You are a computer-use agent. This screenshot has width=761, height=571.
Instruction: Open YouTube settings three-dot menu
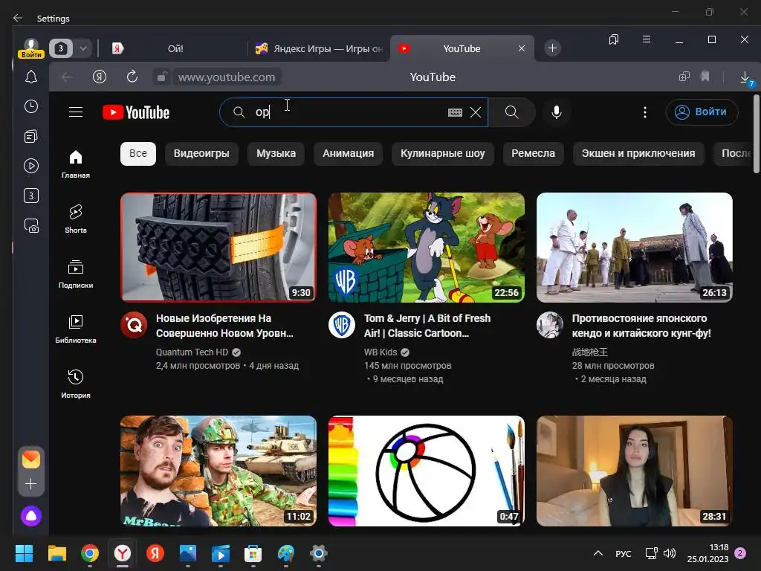(x=644, y=112)
